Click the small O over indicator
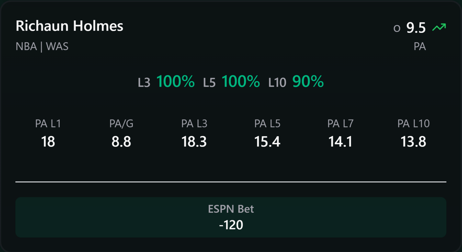The height and width of the screenshot is (252, 462). click(397, 29)
